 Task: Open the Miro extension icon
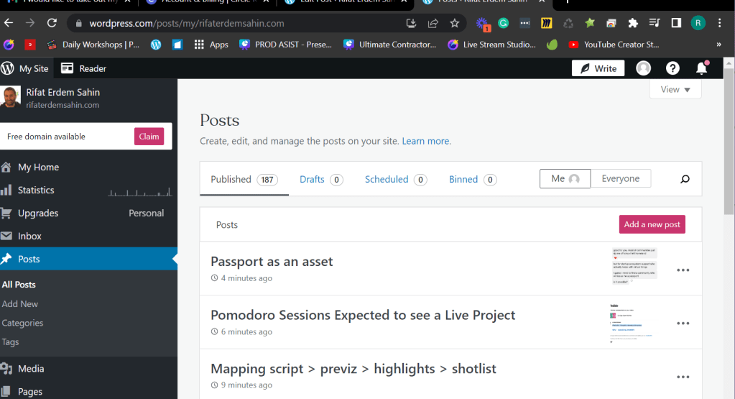tap(546, 23)
